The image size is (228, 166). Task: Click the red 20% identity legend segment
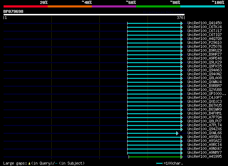[26, 6]
